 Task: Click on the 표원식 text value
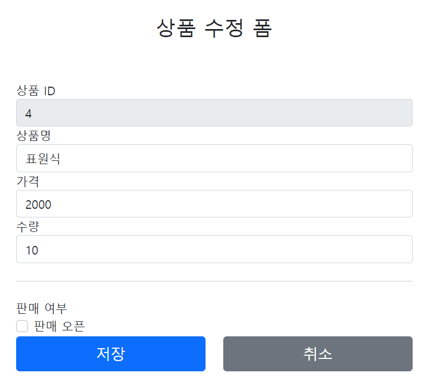43,159
